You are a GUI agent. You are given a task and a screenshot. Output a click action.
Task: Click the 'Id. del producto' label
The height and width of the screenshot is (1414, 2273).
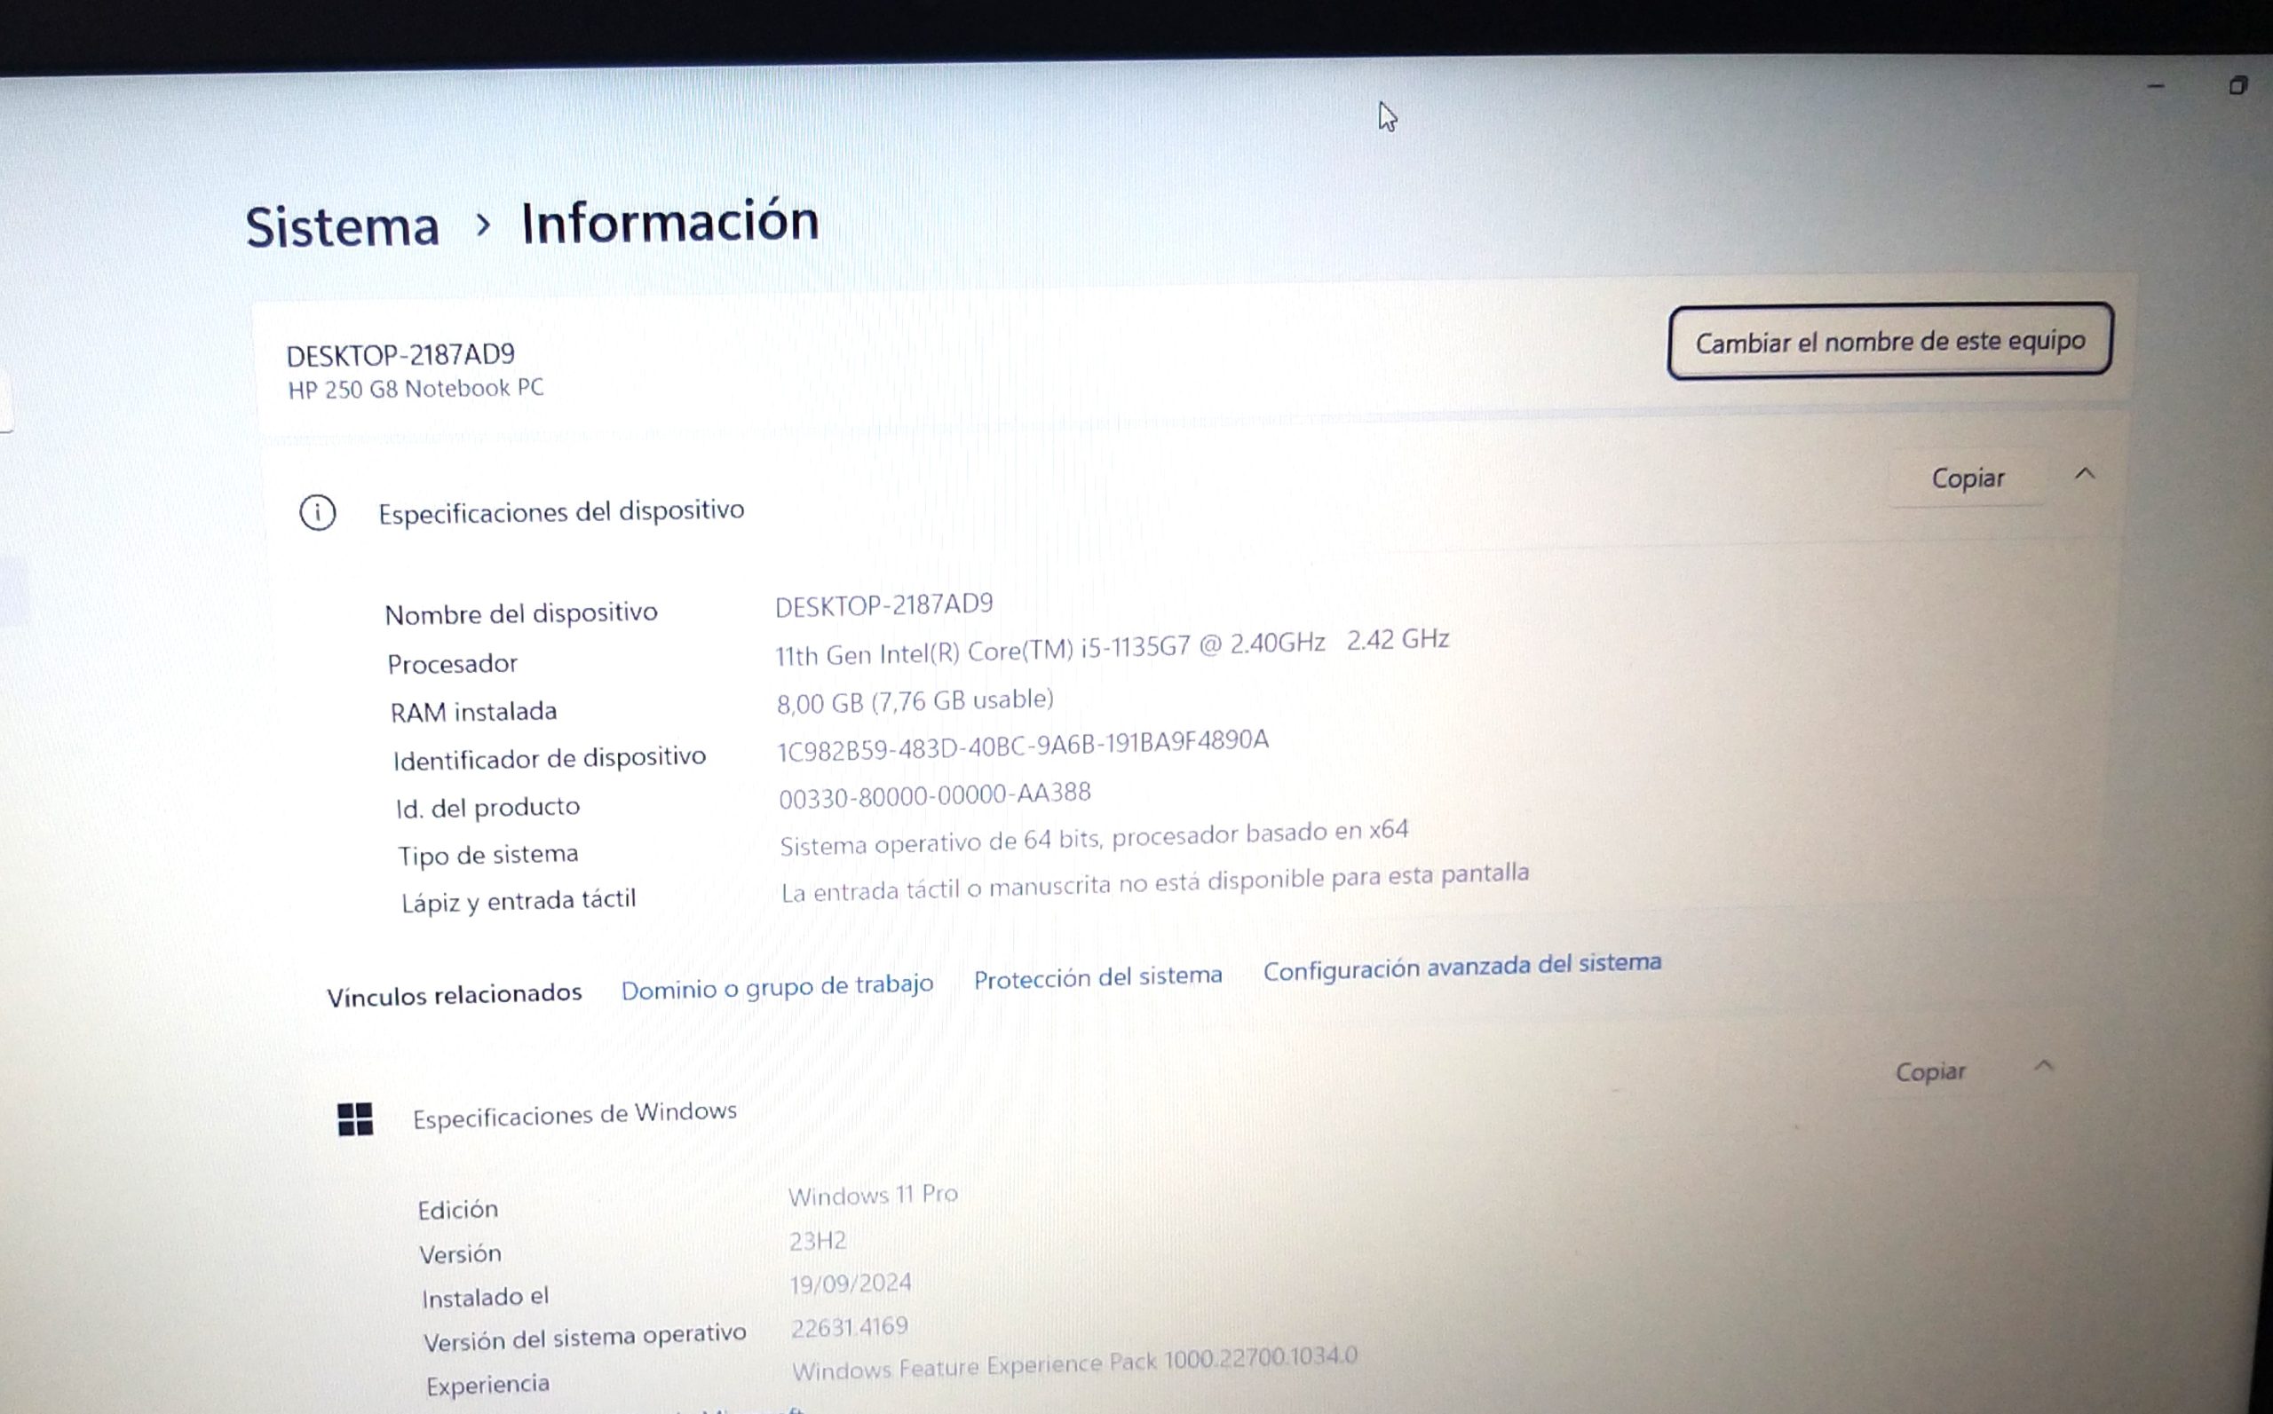click(487, 807)
